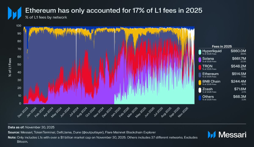
Task: Click the Ethereum legend label
Action: click(210, 74)
